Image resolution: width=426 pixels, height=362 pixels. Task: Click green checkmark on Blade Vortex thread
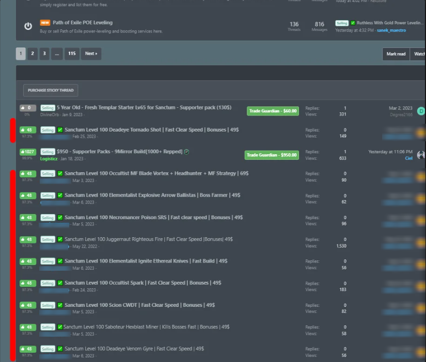60,173
